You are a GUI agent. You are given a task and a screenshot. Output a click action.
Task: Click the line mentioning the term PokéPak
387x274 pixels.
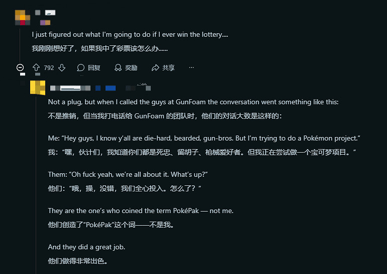141,211
